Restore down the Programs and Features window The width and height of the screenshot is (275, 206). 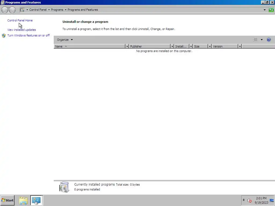coord(267,2)
